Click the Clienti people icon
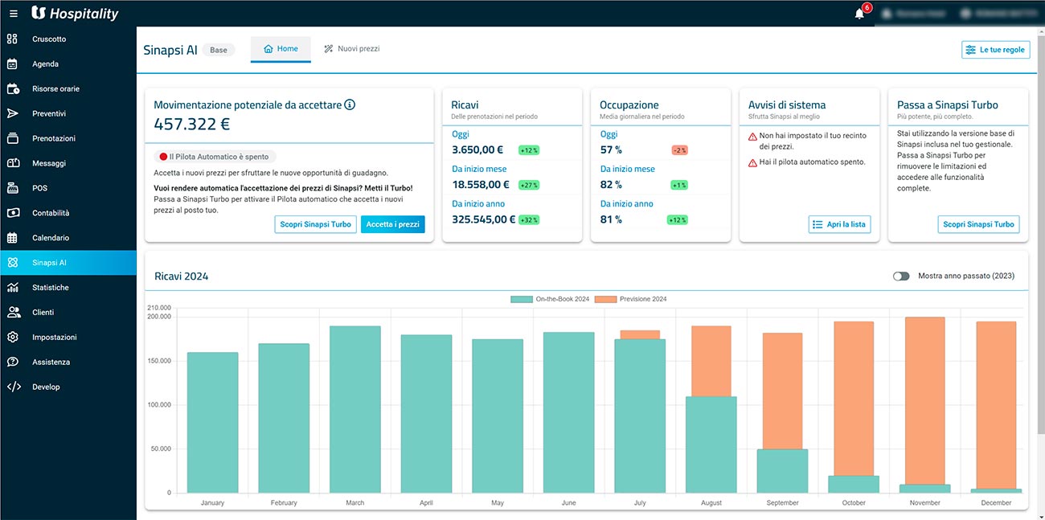 [x=13, y=313]
